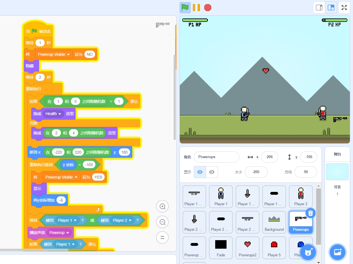Open Powerup Visible dropdown set to YES
The width and height of the screenshot is (353, 264).
(62, 177)
